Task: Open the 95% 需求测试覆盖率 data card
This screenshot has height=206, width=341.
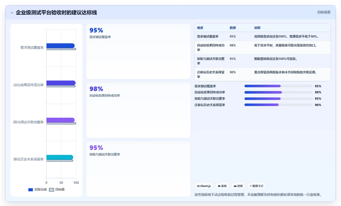Action: click(138, 52)
